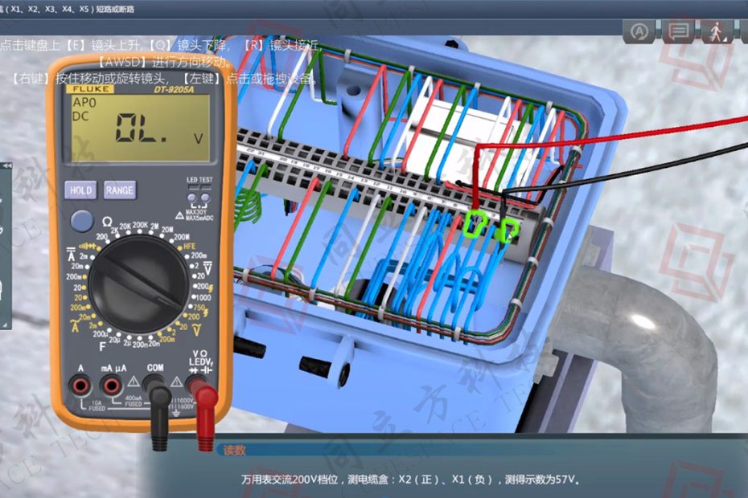Select the 200K ohm dial position
This screenshot has height=498, width=748.
tap(140, 224)
